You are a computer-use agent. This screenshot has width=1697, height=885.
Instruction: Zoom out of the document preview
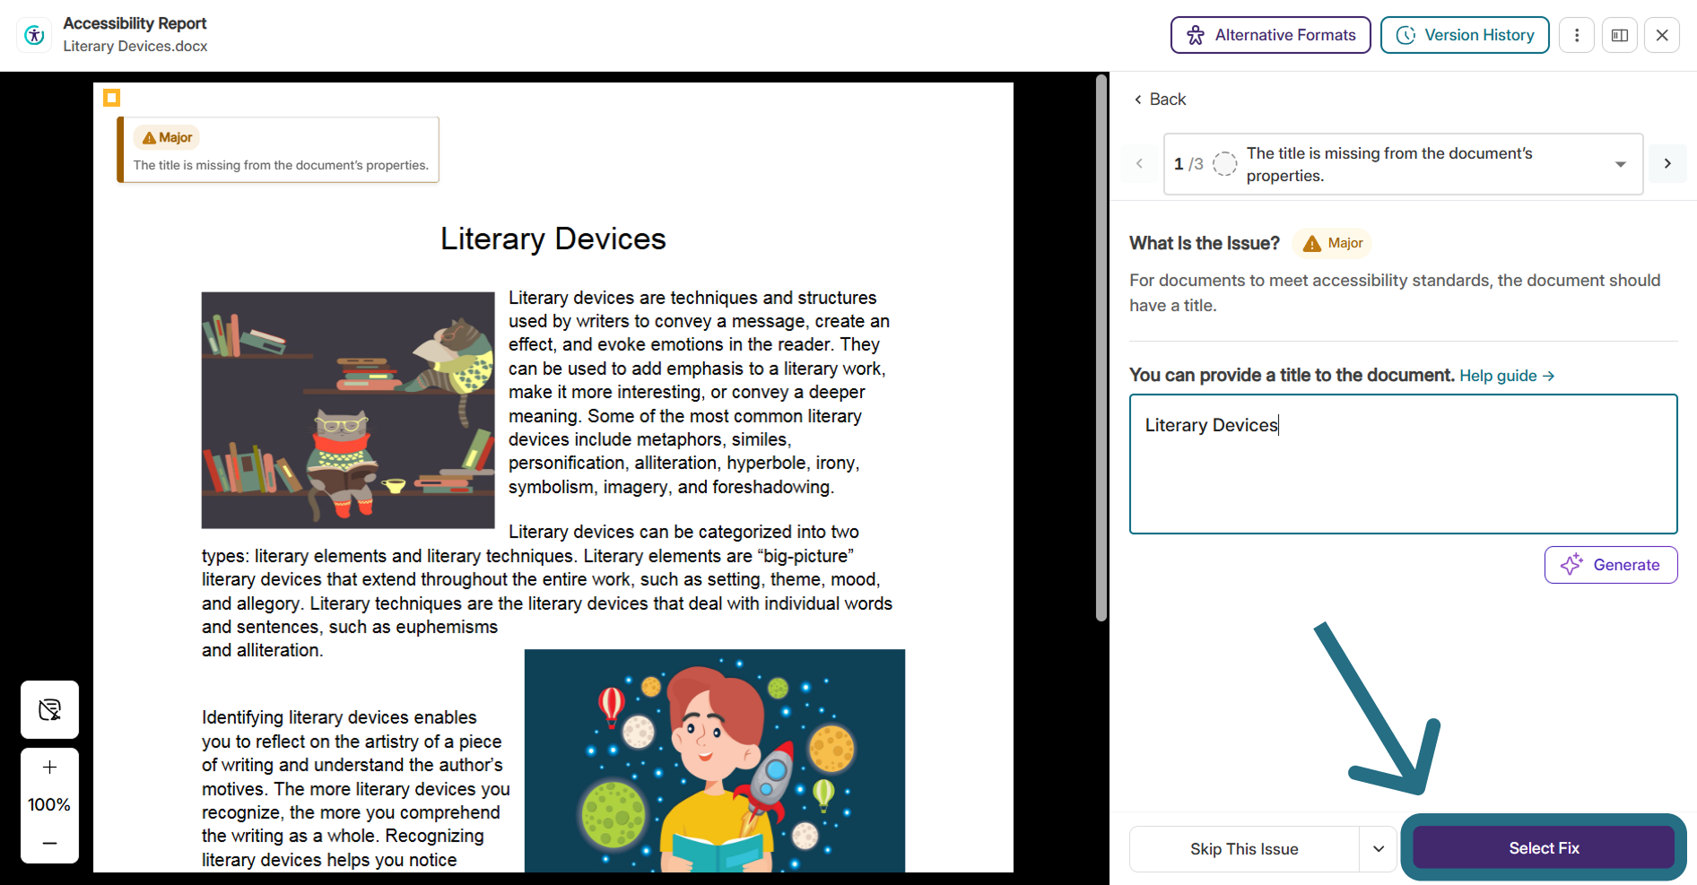click(x=49, y=843)
